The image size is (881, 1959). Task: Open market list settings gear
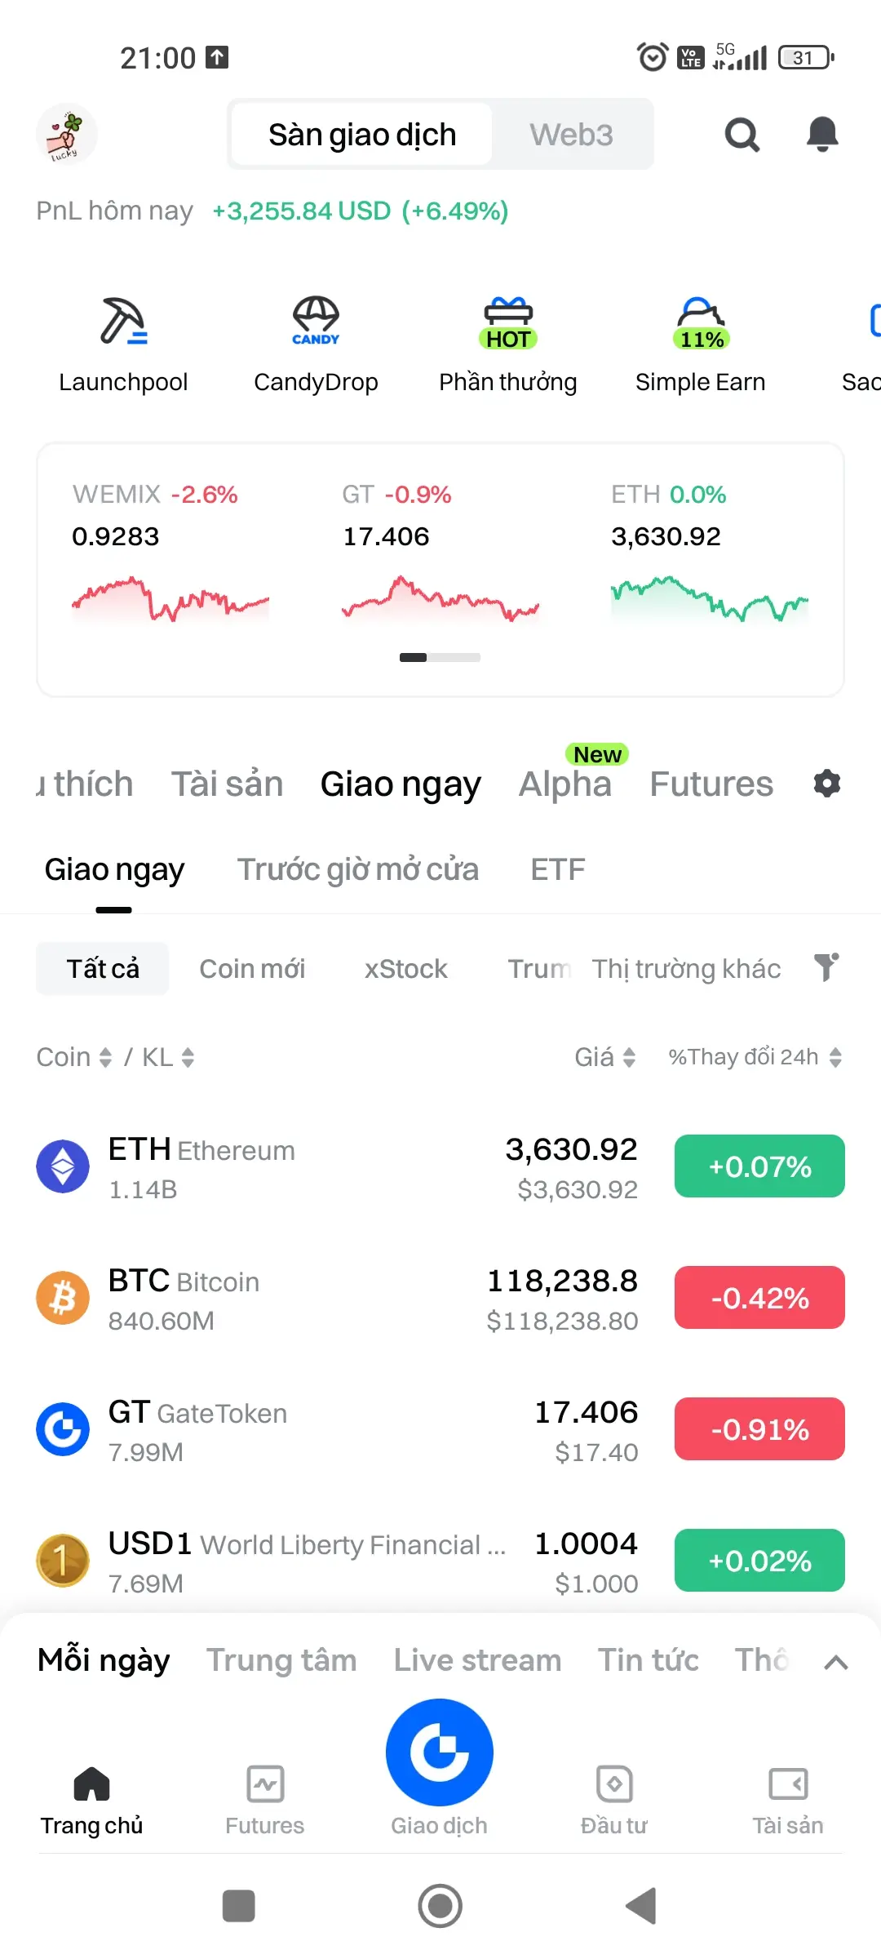[x=827, y=784]
